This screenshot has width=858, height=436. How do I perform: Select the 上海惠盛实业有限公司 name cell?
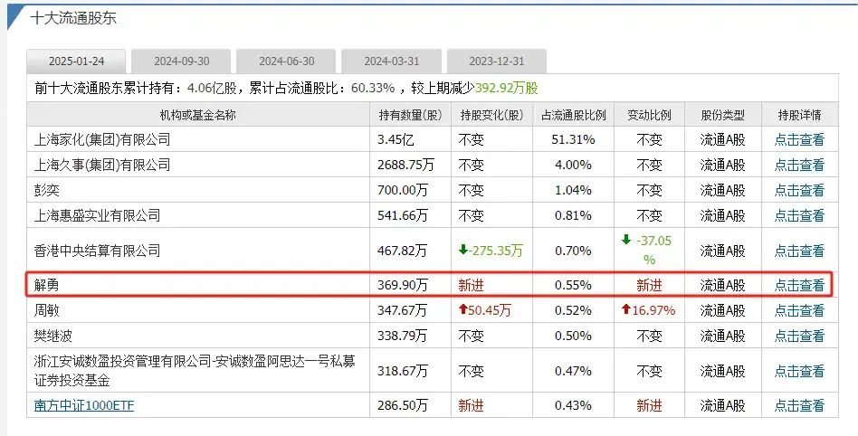click(x=198, y=215)
